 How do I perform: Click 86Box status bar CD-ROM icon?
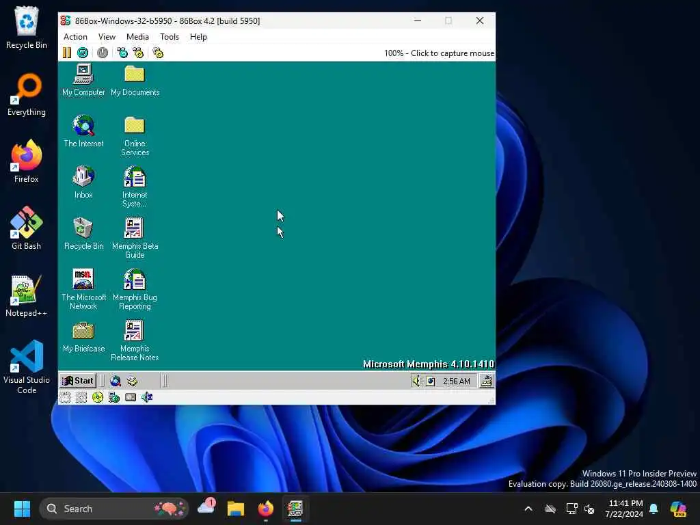coord(97,397)
